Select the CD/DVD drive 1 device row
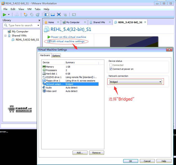 click(x=70, y=77)
